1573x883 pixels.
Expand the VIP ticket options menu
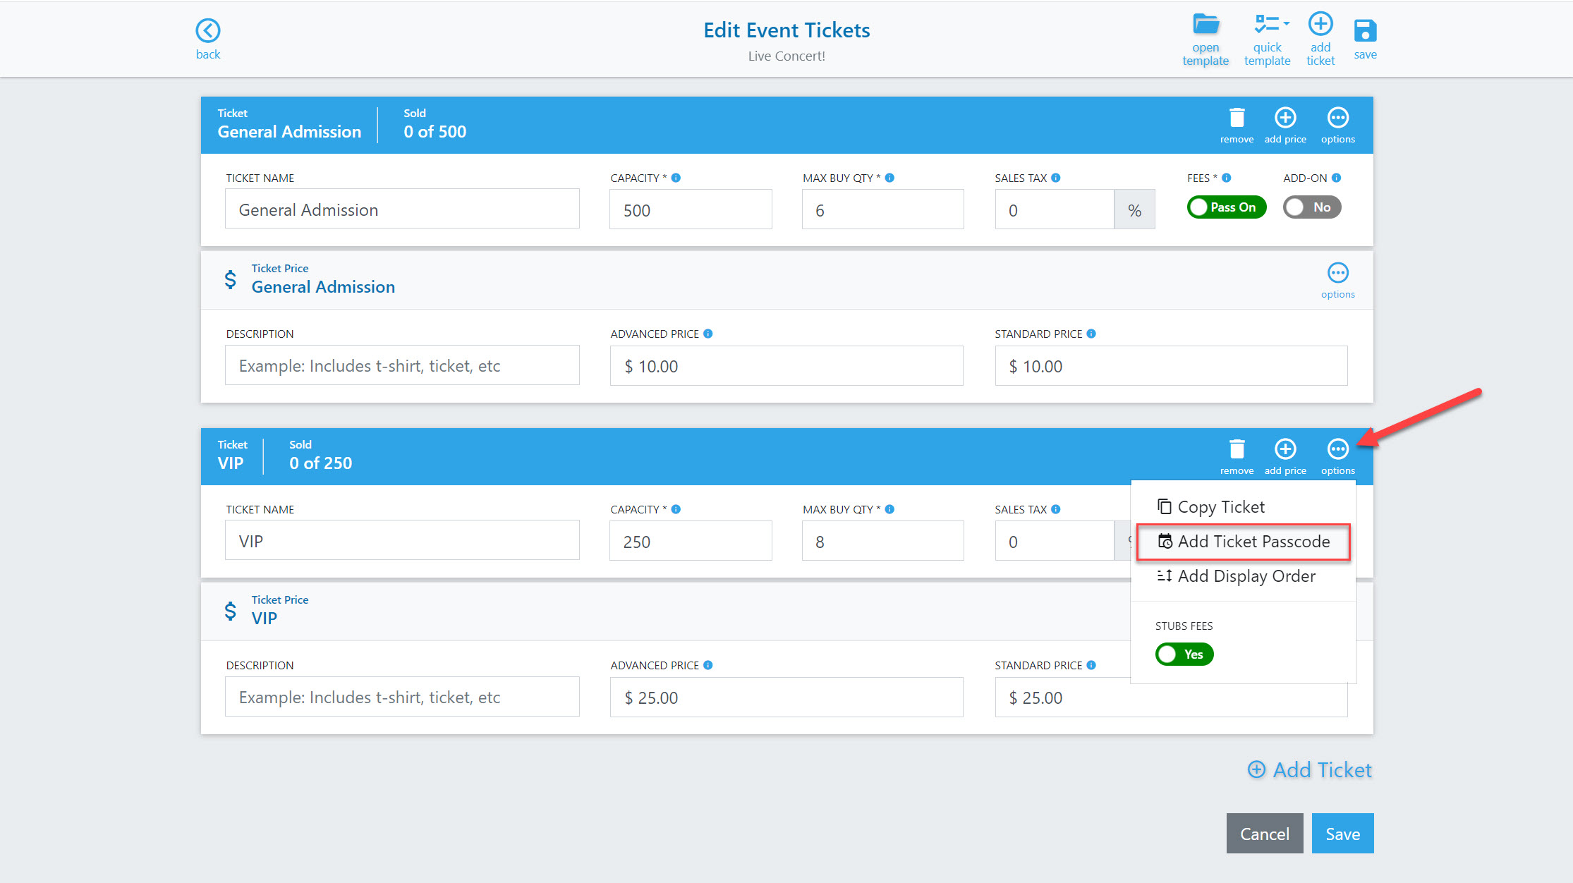click(x=1337, y=449)
